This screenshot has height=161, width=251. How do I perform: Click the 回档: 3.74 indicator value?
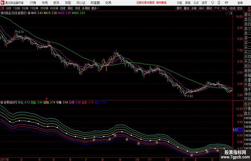tap(49, 102)
